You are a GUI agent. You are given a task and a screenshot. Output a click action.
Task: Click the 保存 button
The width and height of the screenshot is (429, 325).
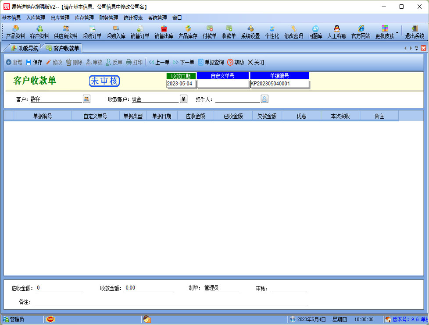pos(34,63)
